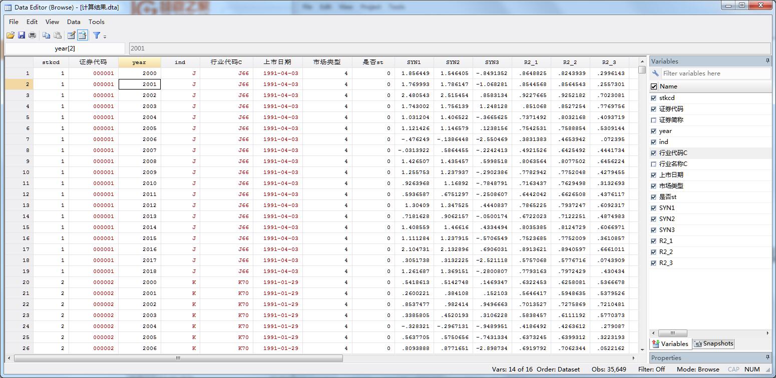Image resolution: width=776 pixels, height=378 pixels.
Task: Open the File menu
Action: click(x=14, y=21)
